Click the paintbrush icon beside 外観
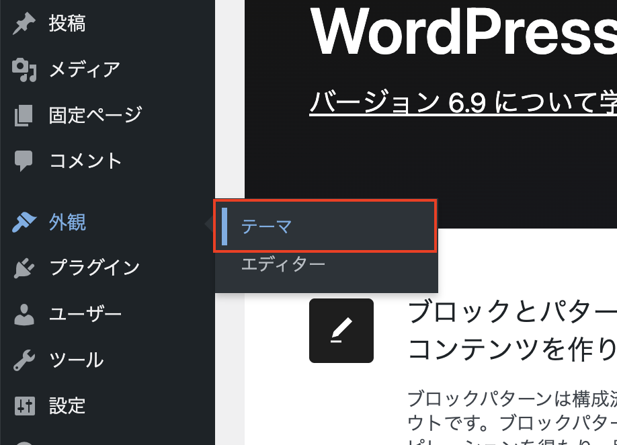Viewport: 617px width, 445px height. point(24,222)
